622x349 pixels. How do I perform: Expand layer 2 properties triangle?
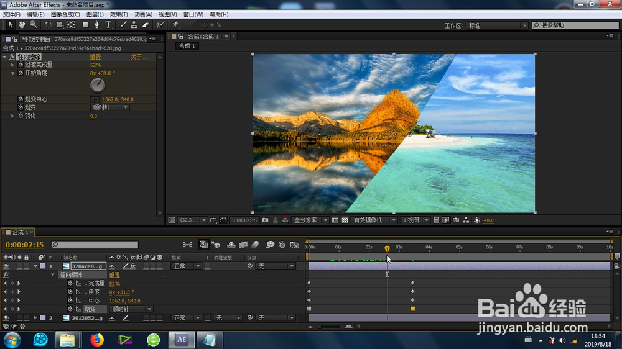(35, 318)
